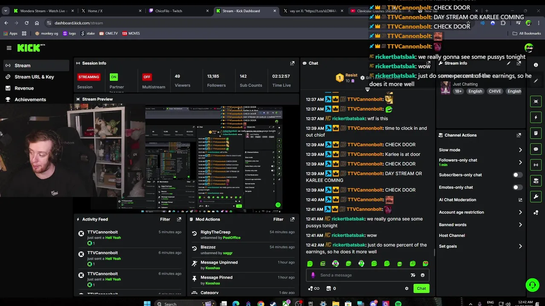Open the Mod Actions Filter dropdown

point(278,219)
